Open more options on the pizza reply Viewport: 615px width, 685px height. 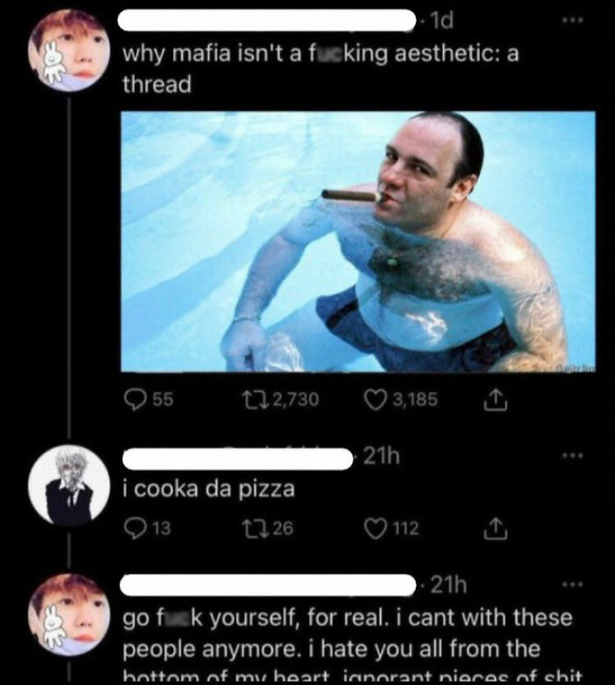pyautogui.click(x=573, y=458)
